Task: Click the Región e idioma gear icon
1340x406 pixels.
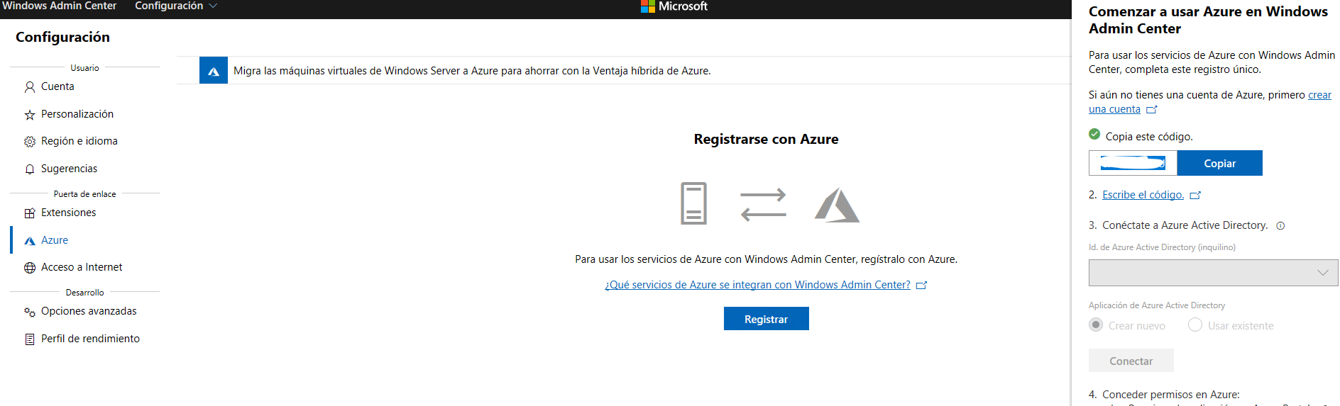Action: pos(30,142)
